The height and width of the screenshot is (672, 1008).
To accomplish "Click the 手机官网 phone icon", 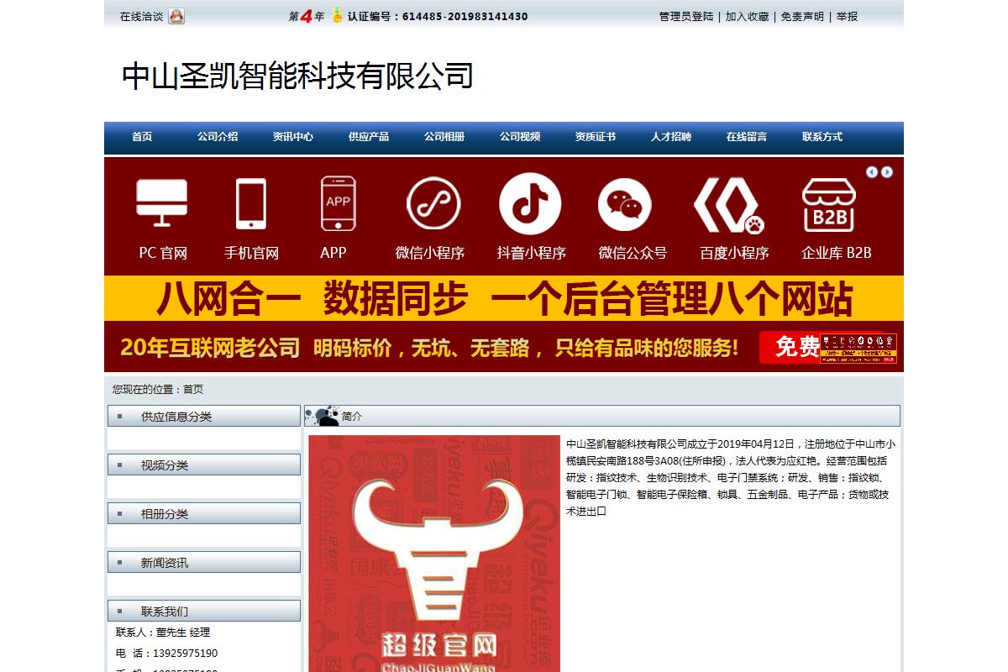I will pos(251,204).
